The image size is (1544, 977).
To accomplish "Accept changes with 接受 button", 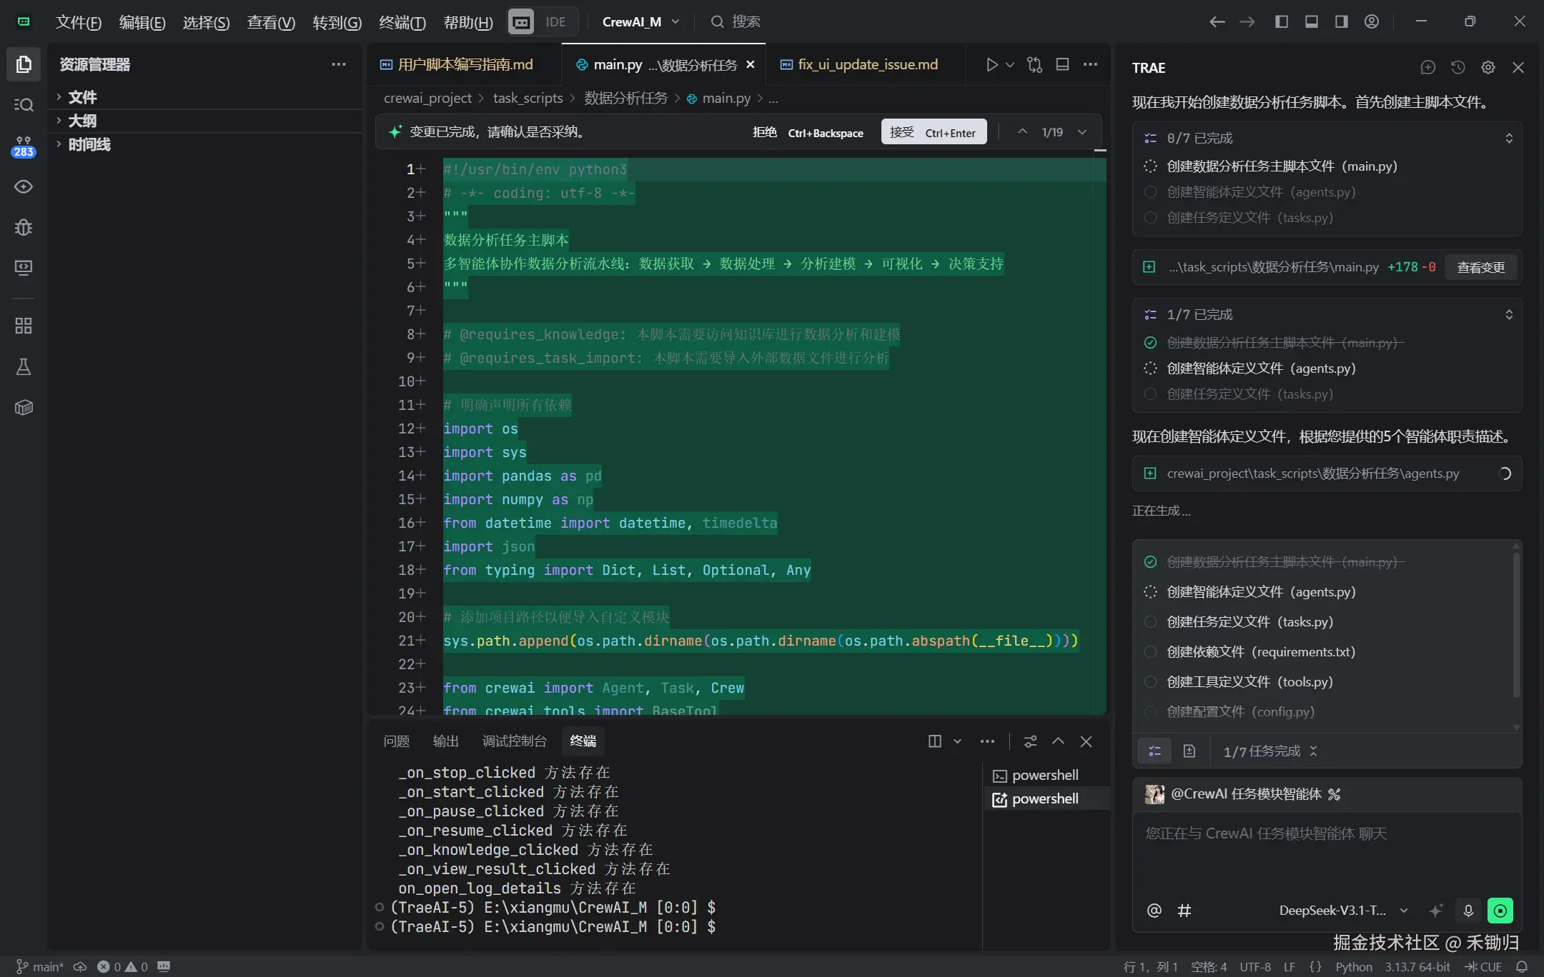I will click(933, 132).
